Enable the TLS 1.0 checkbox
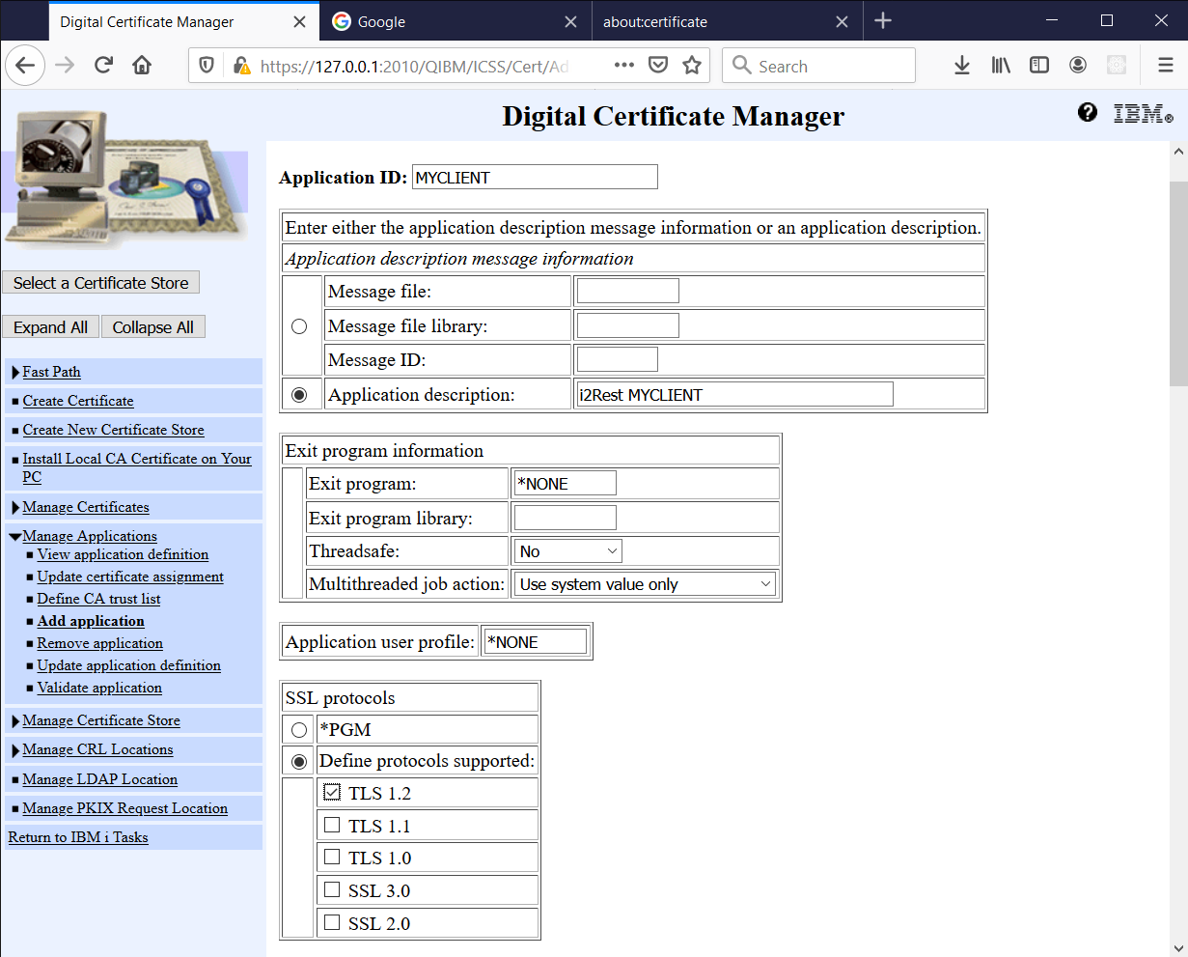This screenshot has height=957, width=1188. pyautogui.click(x=332, y=857)
